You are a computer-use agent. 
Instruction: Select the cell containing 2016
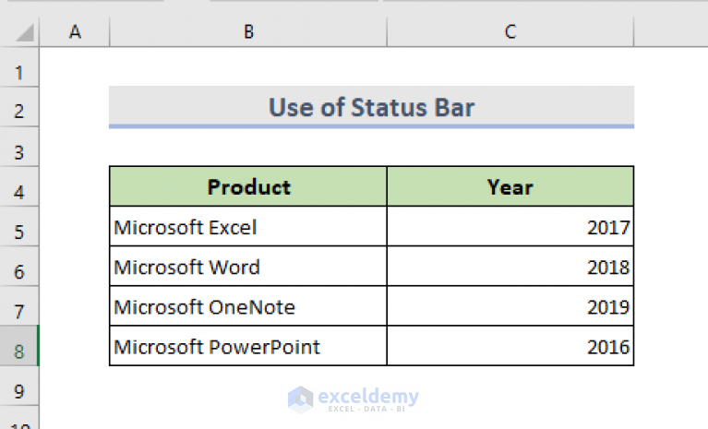coord(510,346)
